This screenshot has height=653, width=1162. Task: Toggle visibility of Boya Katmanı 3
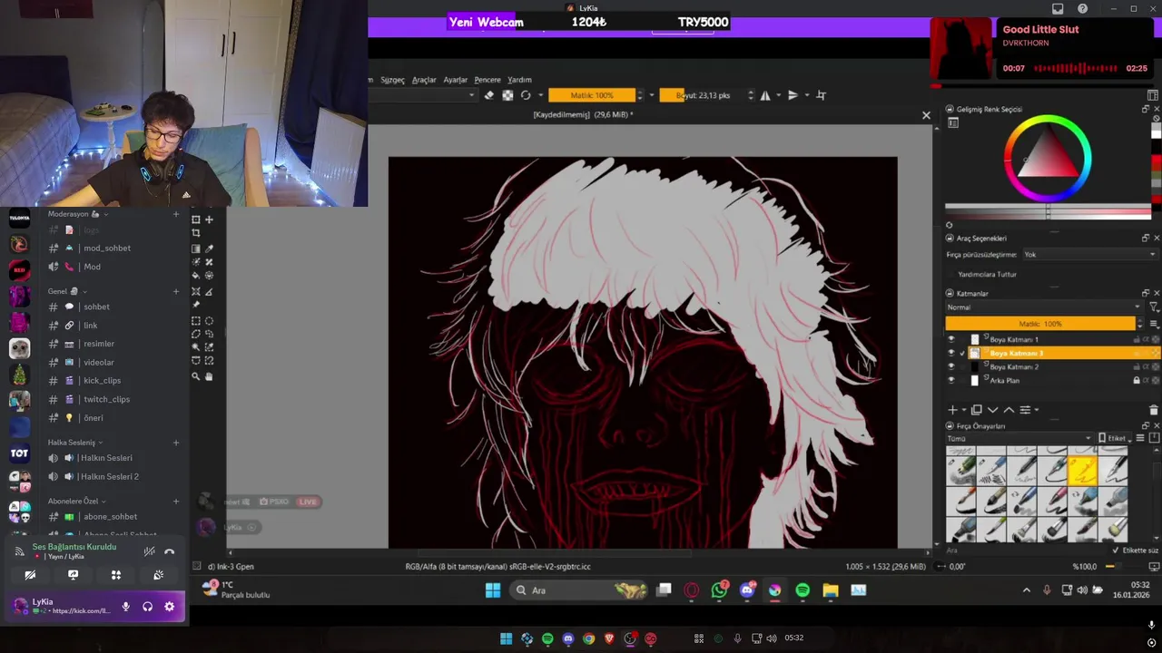click(951, 353)
